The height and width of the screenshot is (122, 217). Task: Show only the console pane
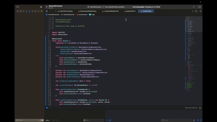pos(200,120)
